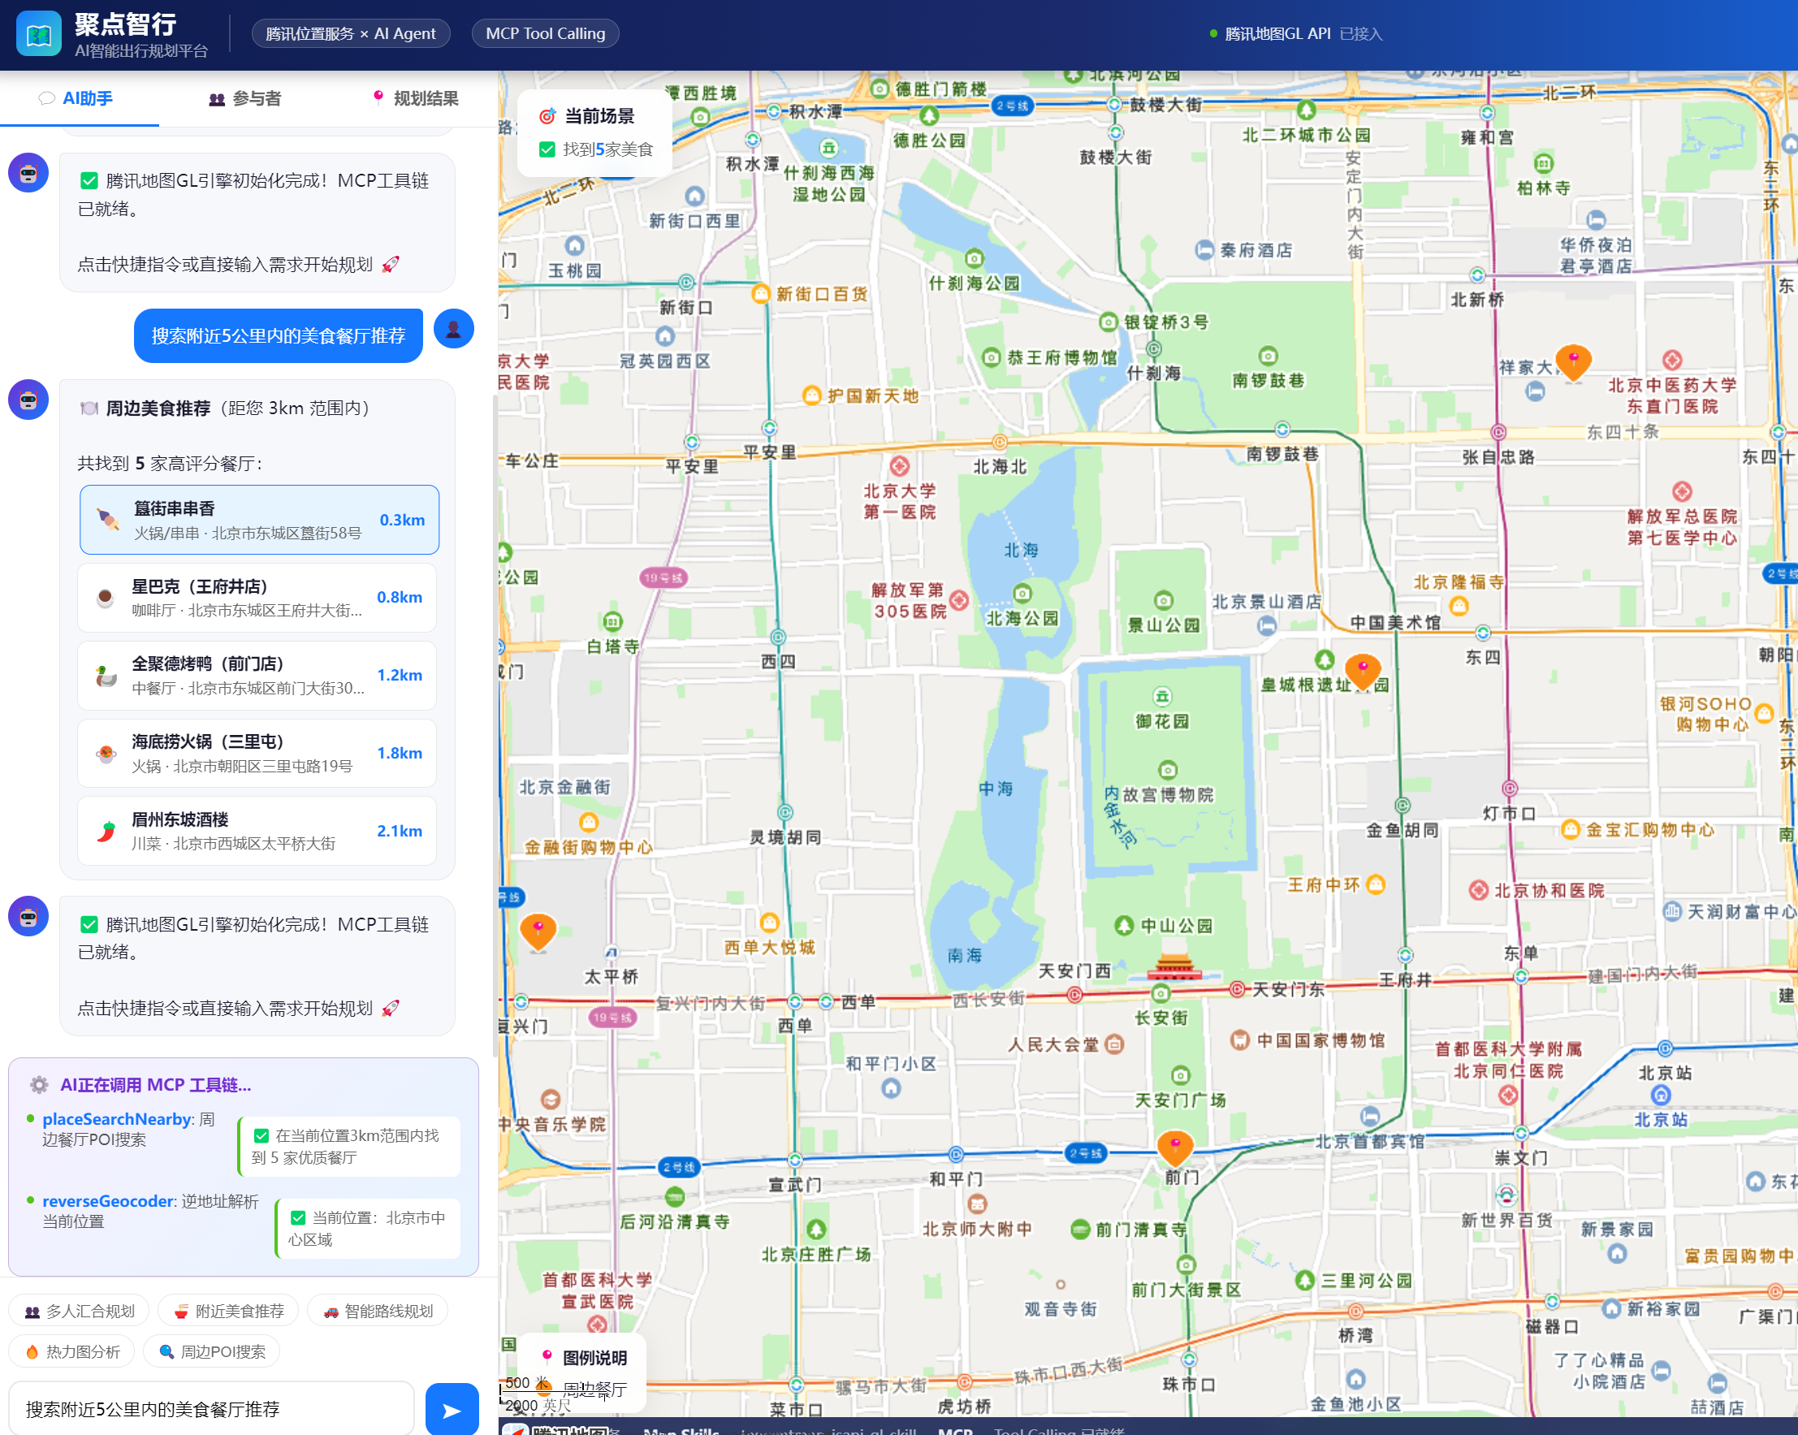Click the blue send arrow button
1798x1435 pixels.
click(452, 1409)
